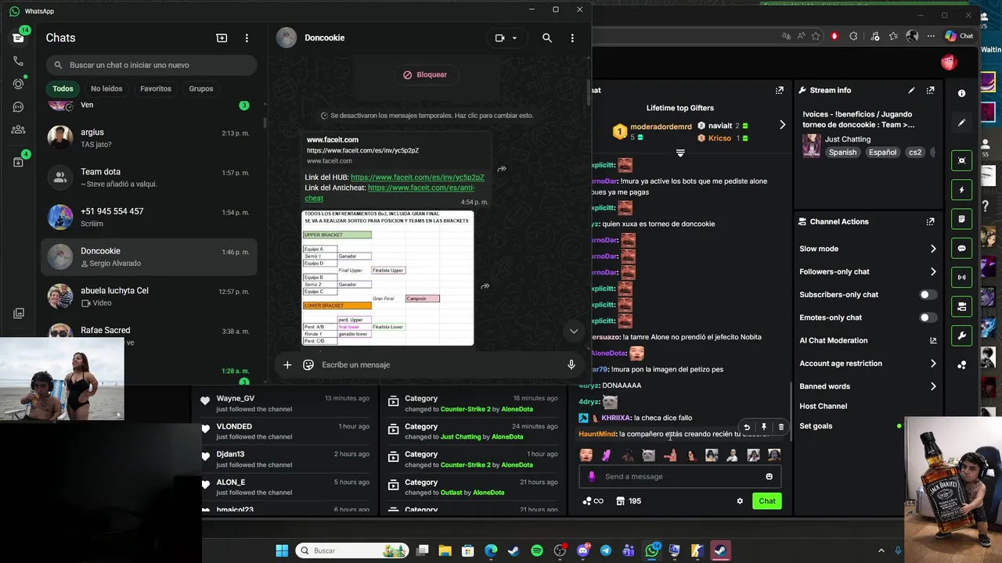This screenshot has height=563, width=1002.
Task: Select the No leídos filter
Action: (x=106, y=88)
